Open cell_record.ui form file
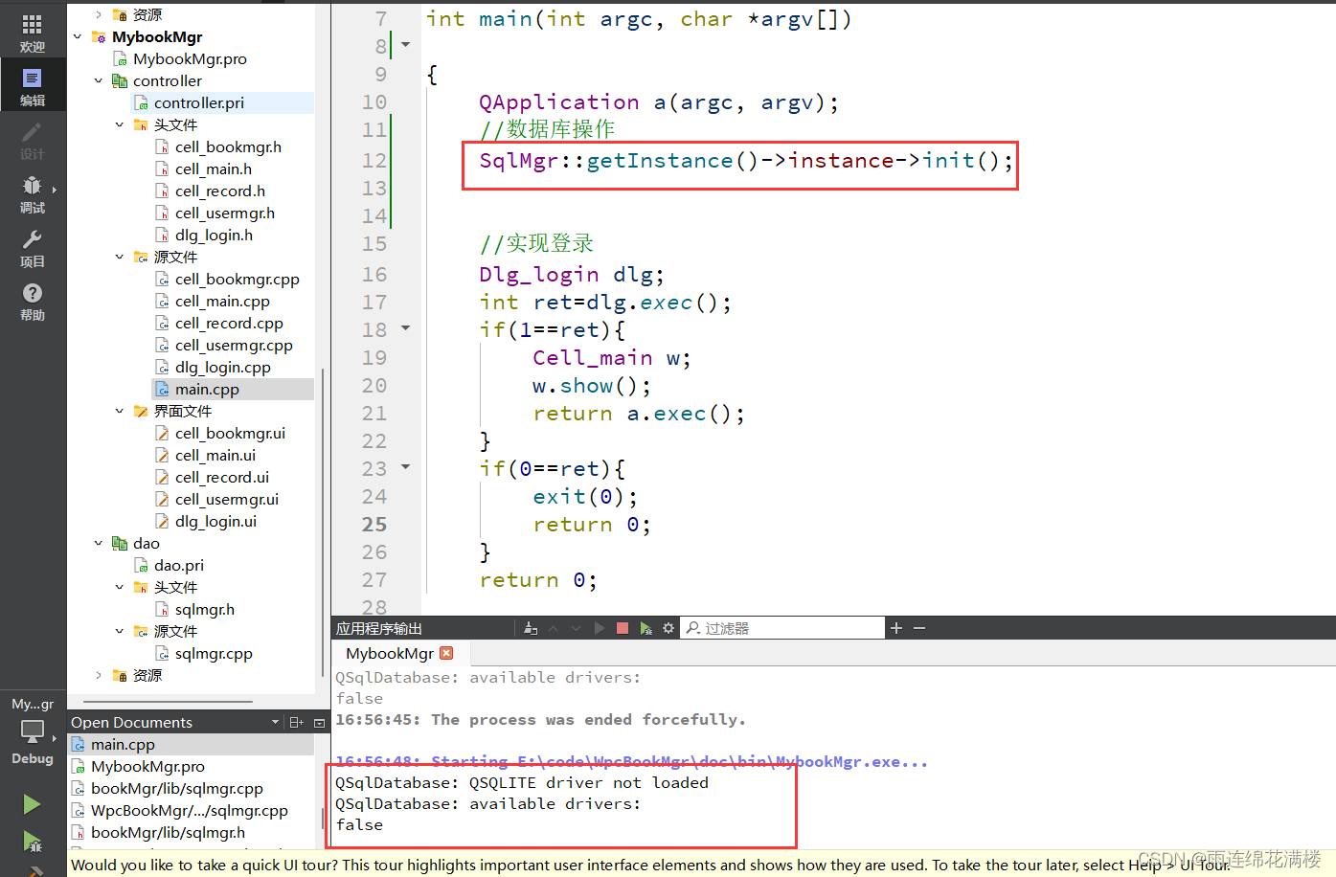This screenshot has width=1336, height=877. tap(221, 477)
